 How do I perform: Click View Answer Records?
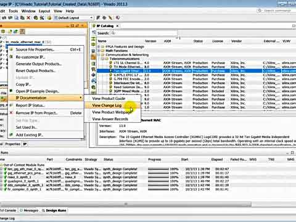(x=113, y=119)
